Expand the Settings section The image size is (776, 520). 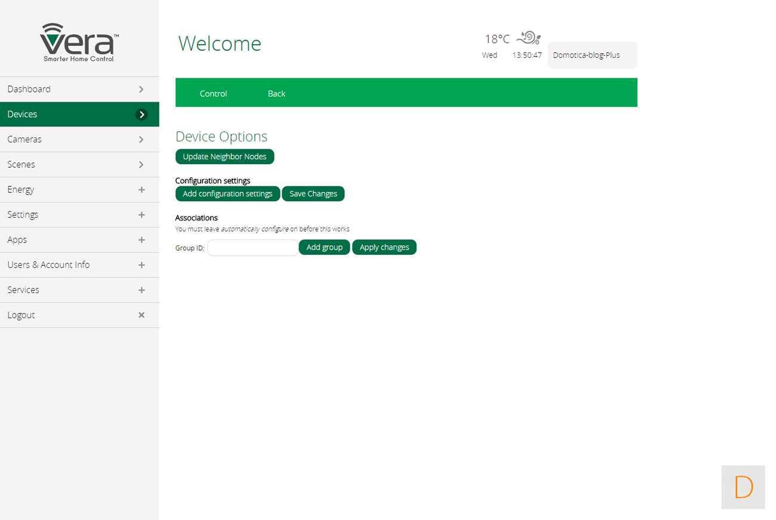click(x=141, y=214)
